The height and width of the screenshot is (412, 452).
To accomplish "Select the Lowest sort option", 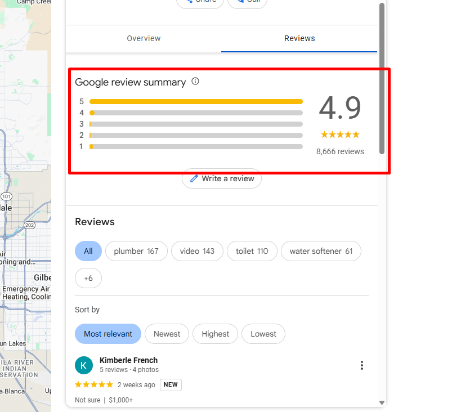I will [263, 334].
